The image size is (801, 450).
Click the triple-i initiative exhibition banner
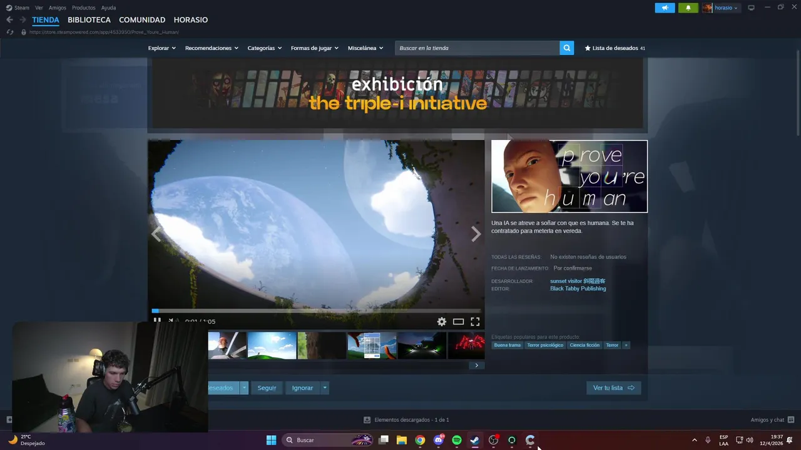coord(398,94)
